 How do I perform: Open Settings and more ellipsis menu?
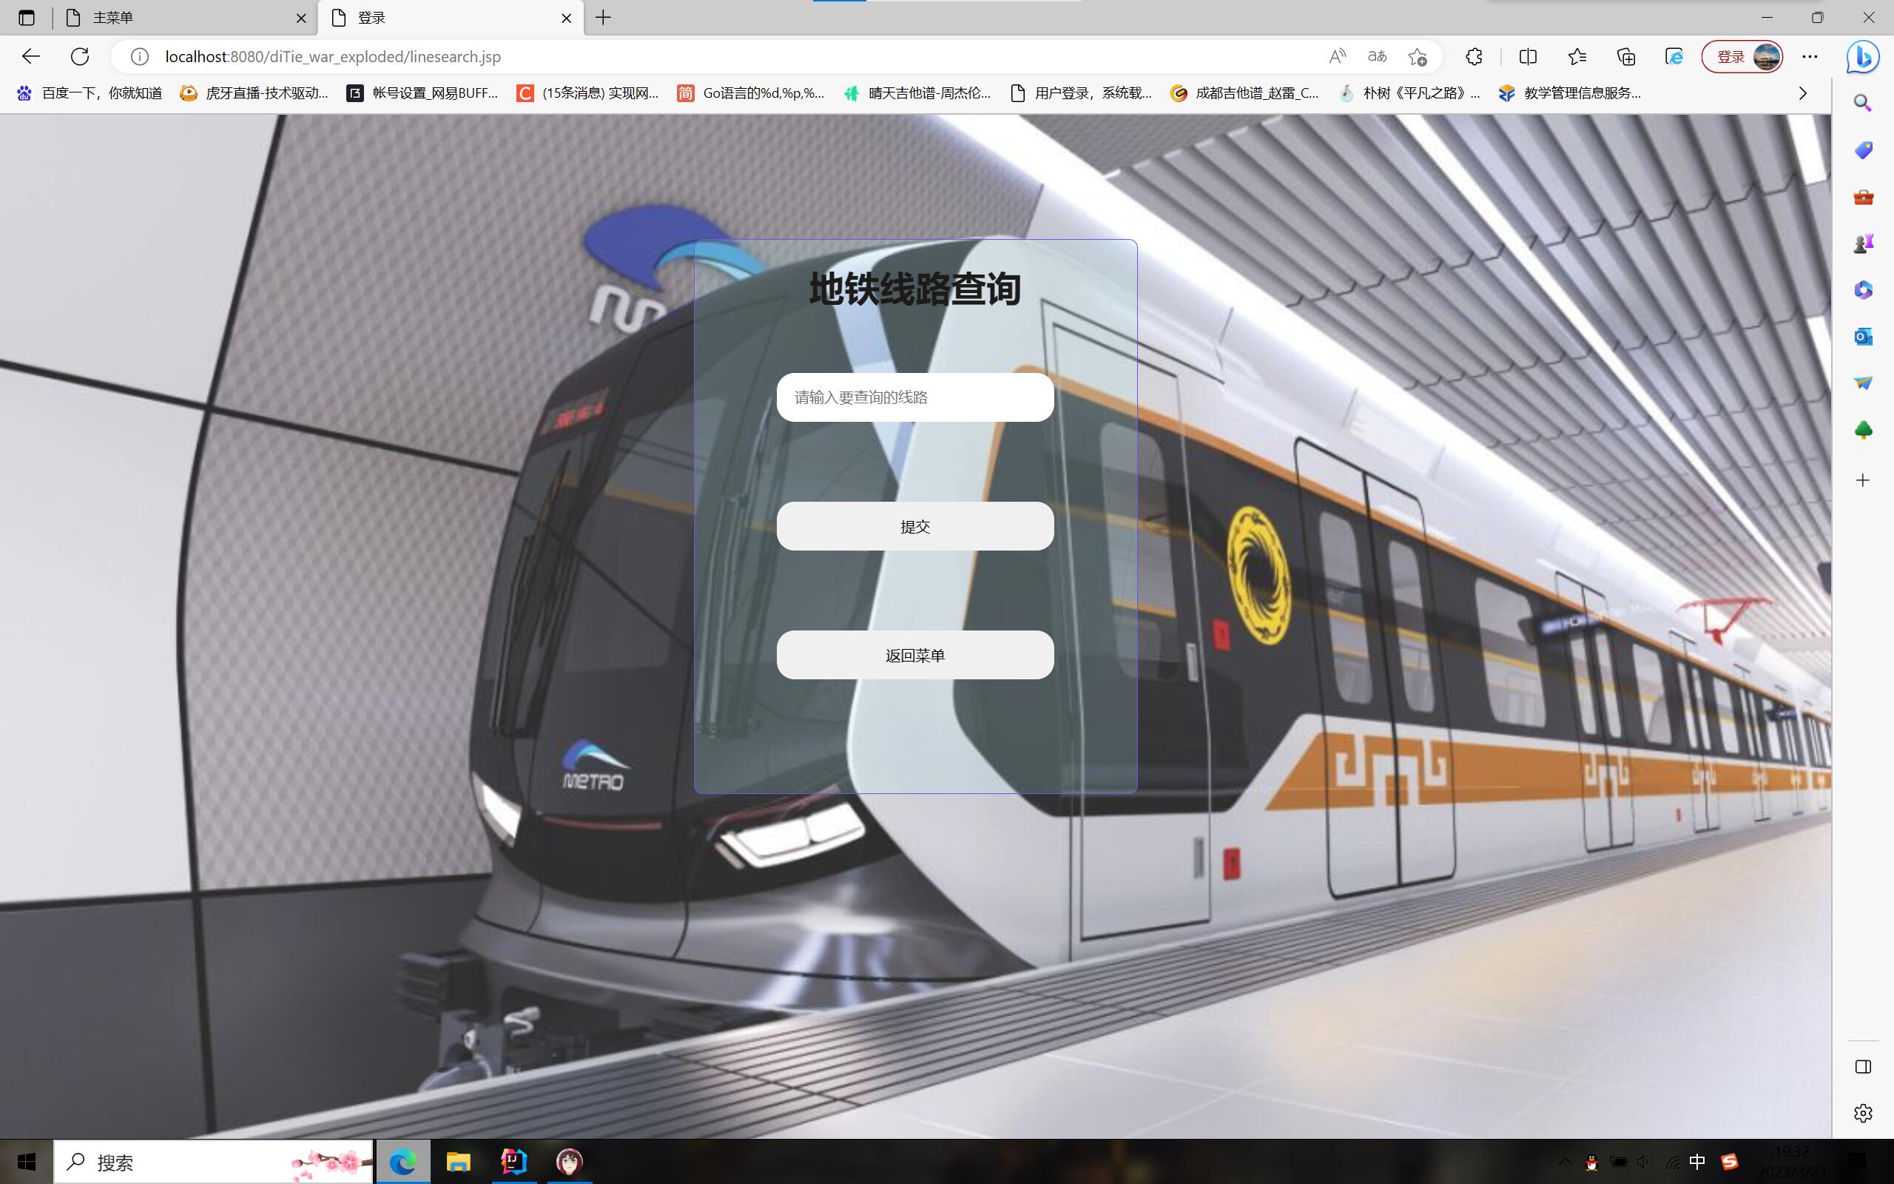click(x=1810, y=56)
